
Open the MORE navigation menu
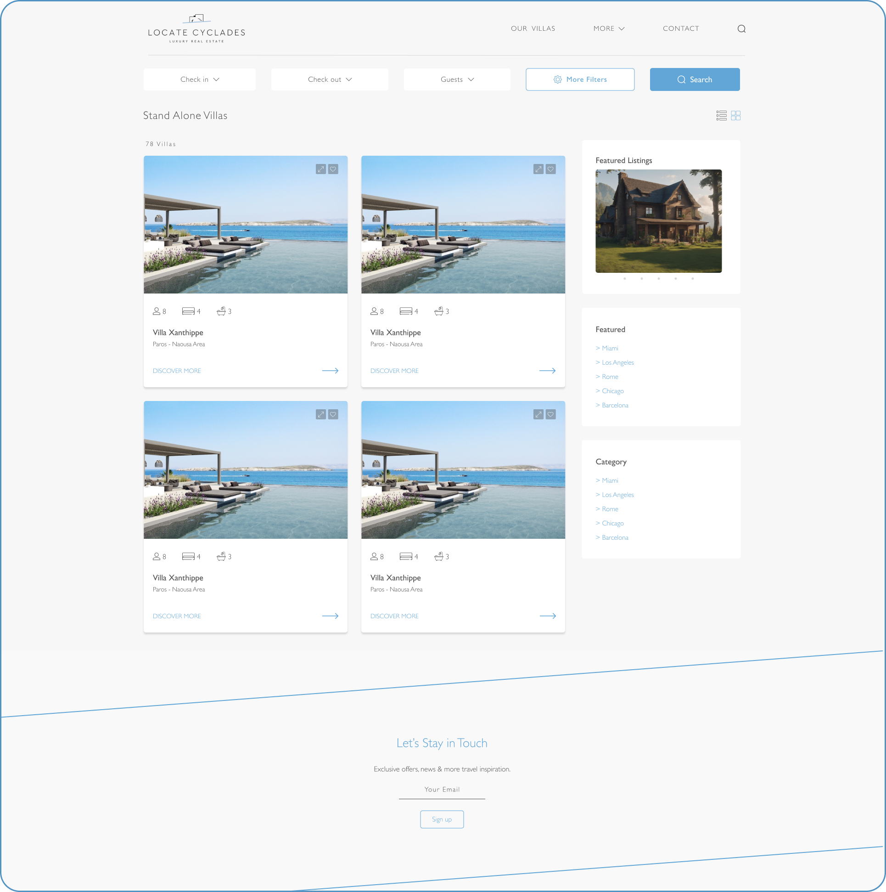pyautogui.click(x=609, y=28)
